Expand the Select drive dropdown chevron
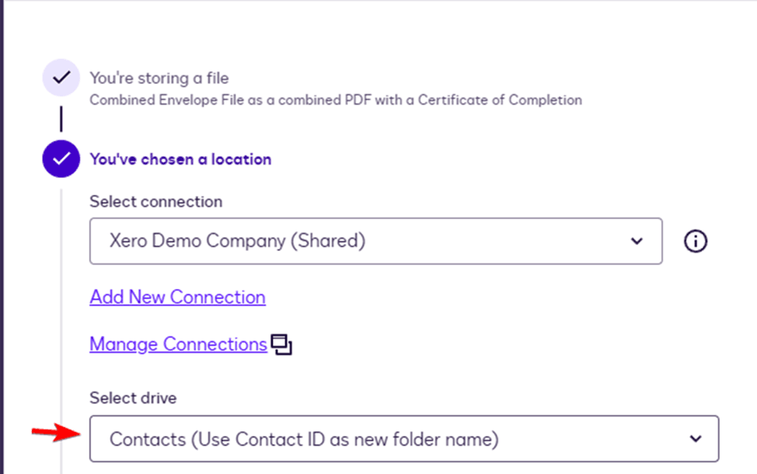The width and height of the screenshot is (757, 474). click(x=695, y=439)
